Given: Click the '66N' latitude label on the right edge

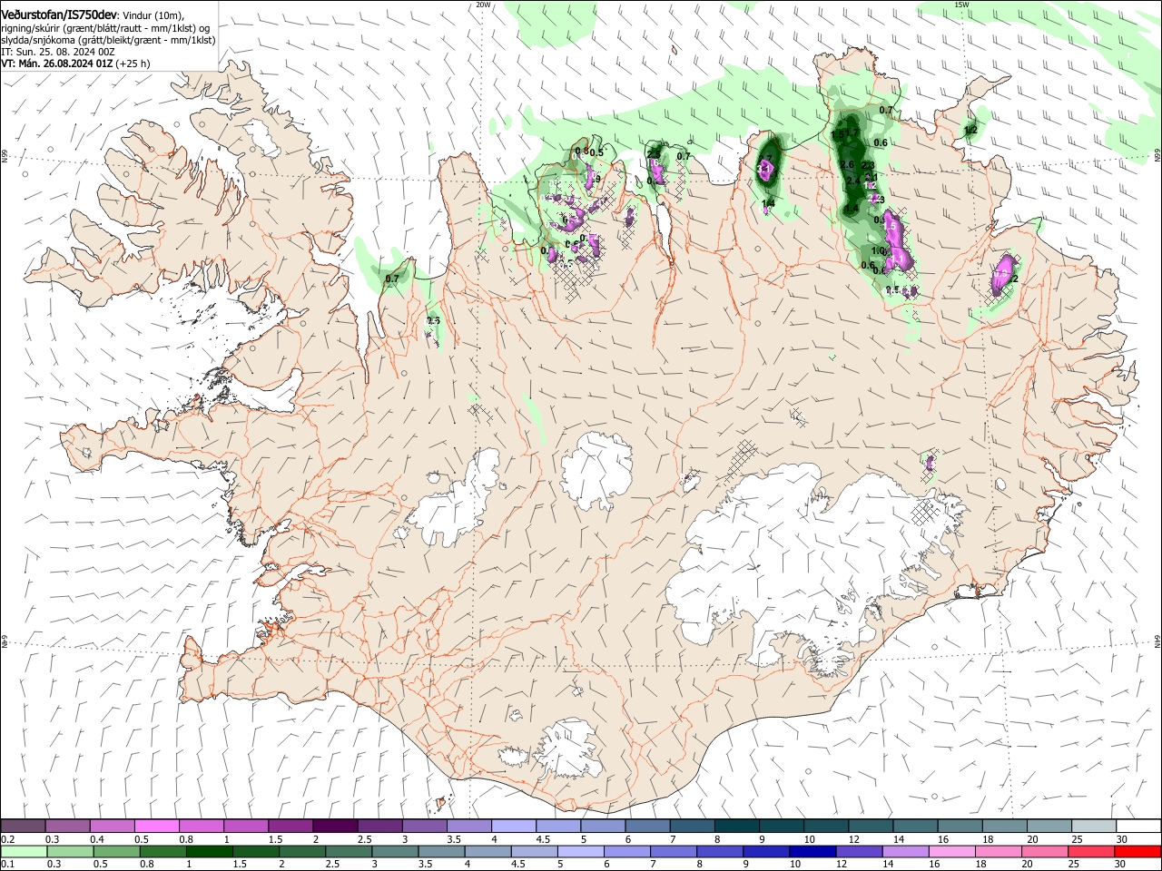Looking at the screenshot, I should point(1157,155).
